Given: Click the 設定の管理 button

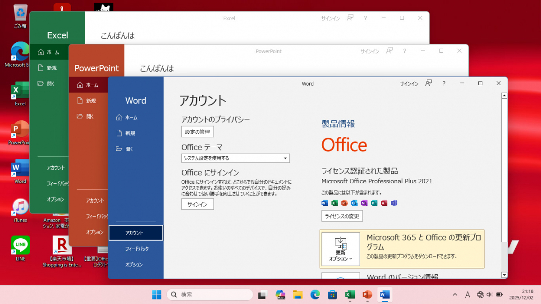Looking at the screenshot, I should [x=197, y=132].
